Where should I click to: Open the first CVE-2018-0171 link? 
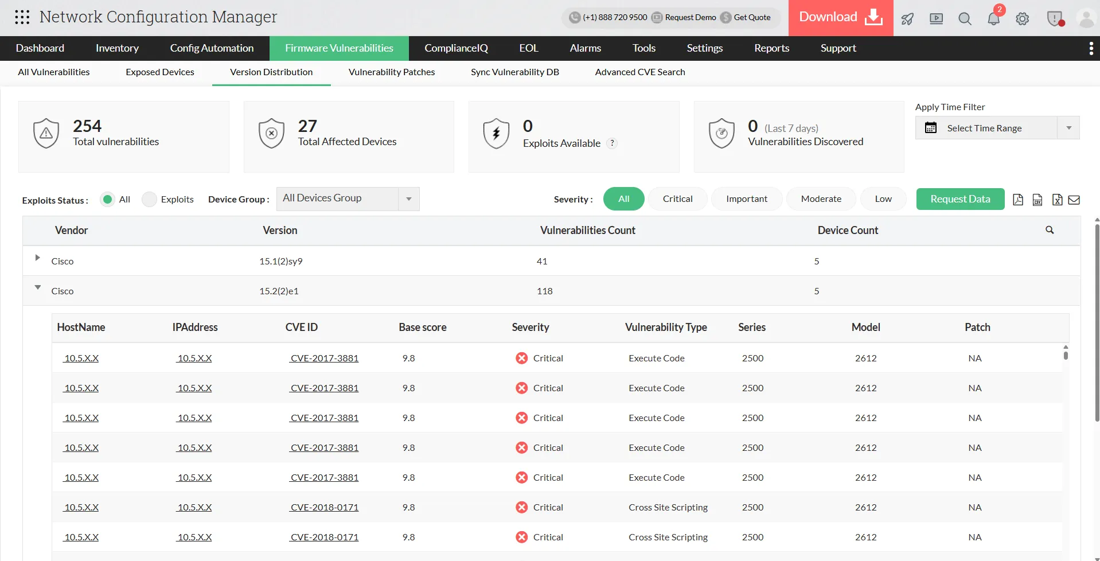[324, 508]
